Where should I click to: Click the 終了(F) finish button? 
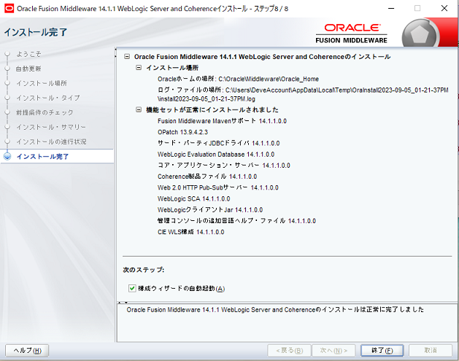(382, 350)
